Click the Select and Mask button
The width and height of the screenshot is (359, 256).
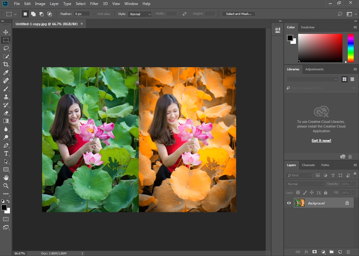pyautogui.click(x=239, y=14)
